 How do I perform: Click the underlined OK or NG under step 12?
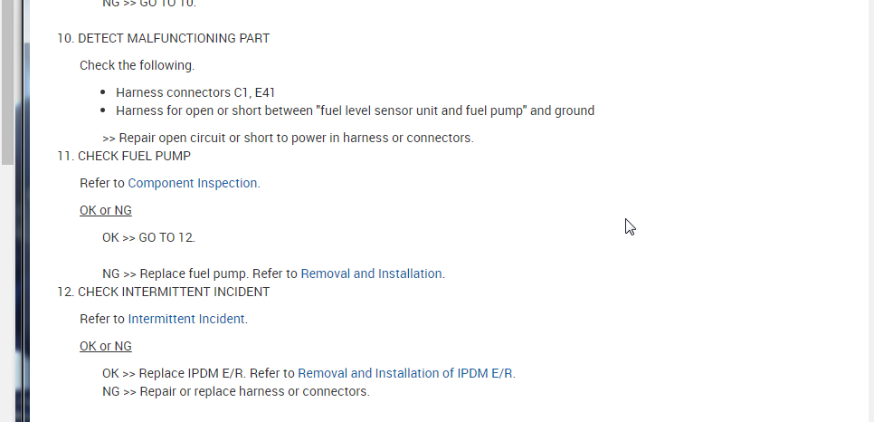coord(105,346)
